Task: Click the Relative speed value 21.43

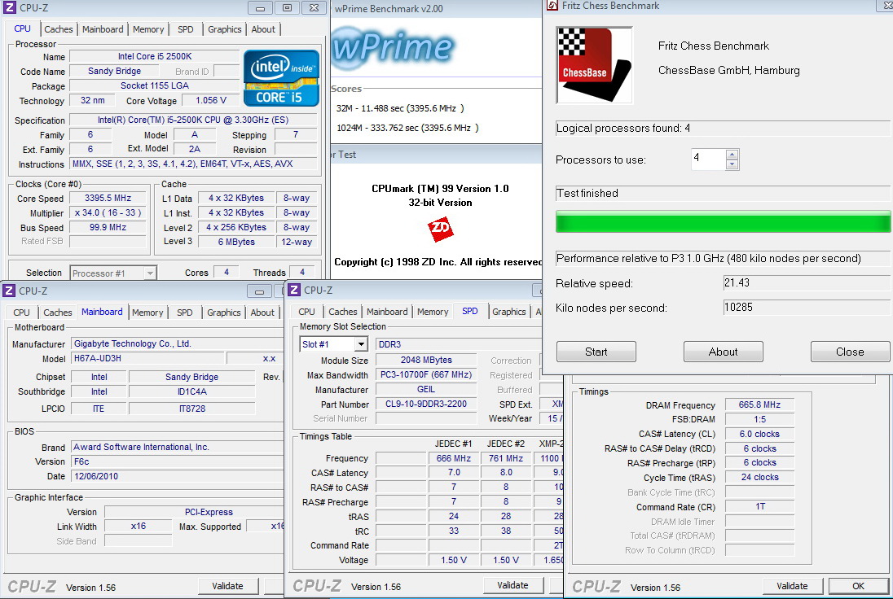Action: click(806, 282)
